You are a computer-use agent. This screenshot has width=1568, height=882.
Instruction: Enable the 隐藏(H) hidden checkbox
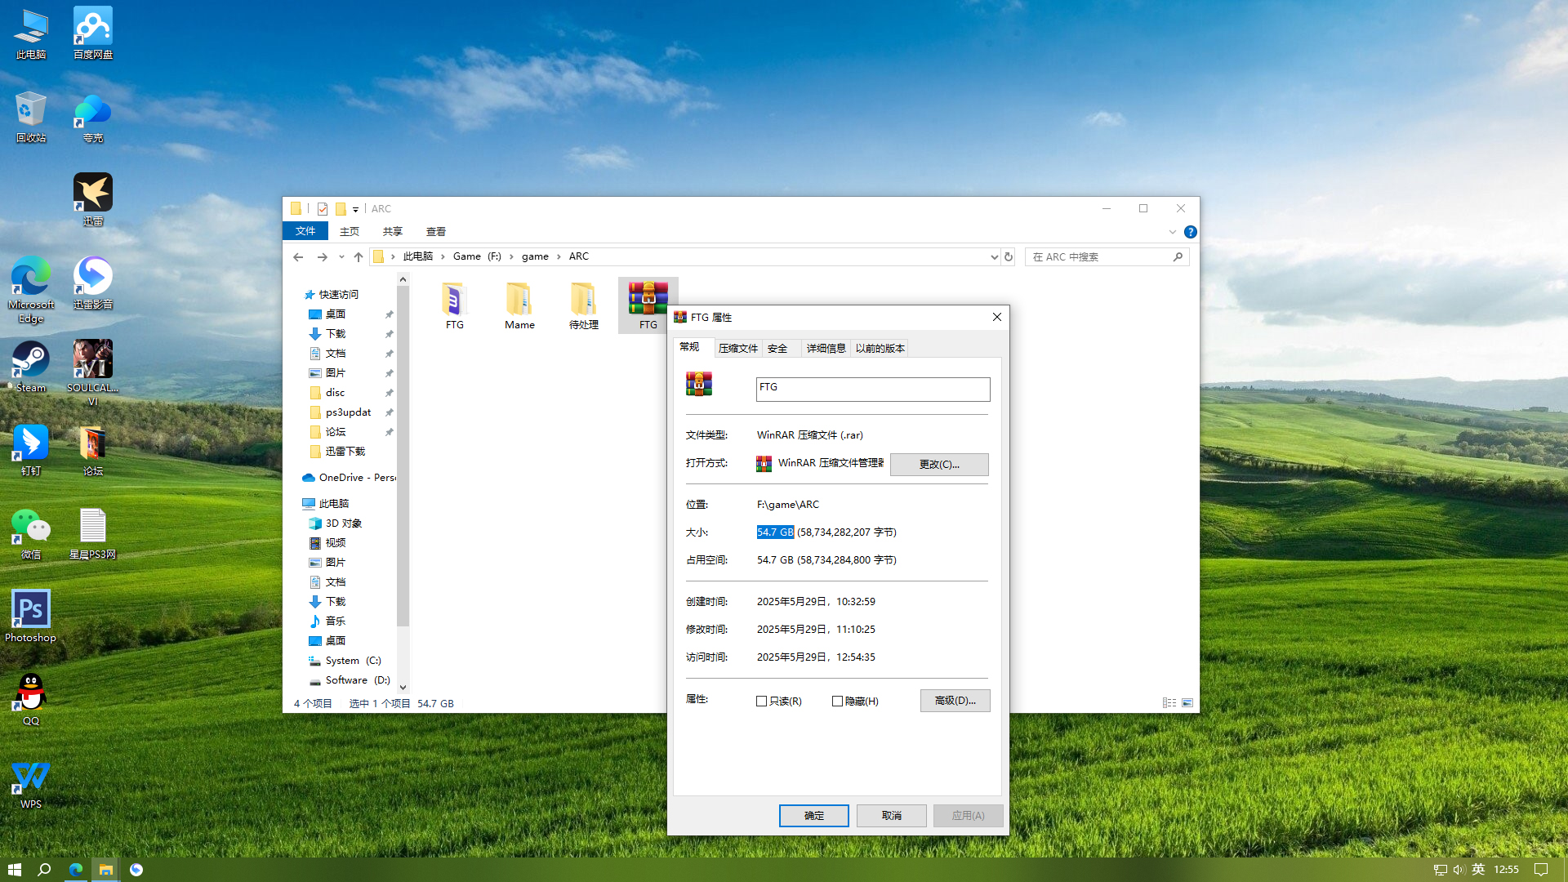[x=837, y=701]
